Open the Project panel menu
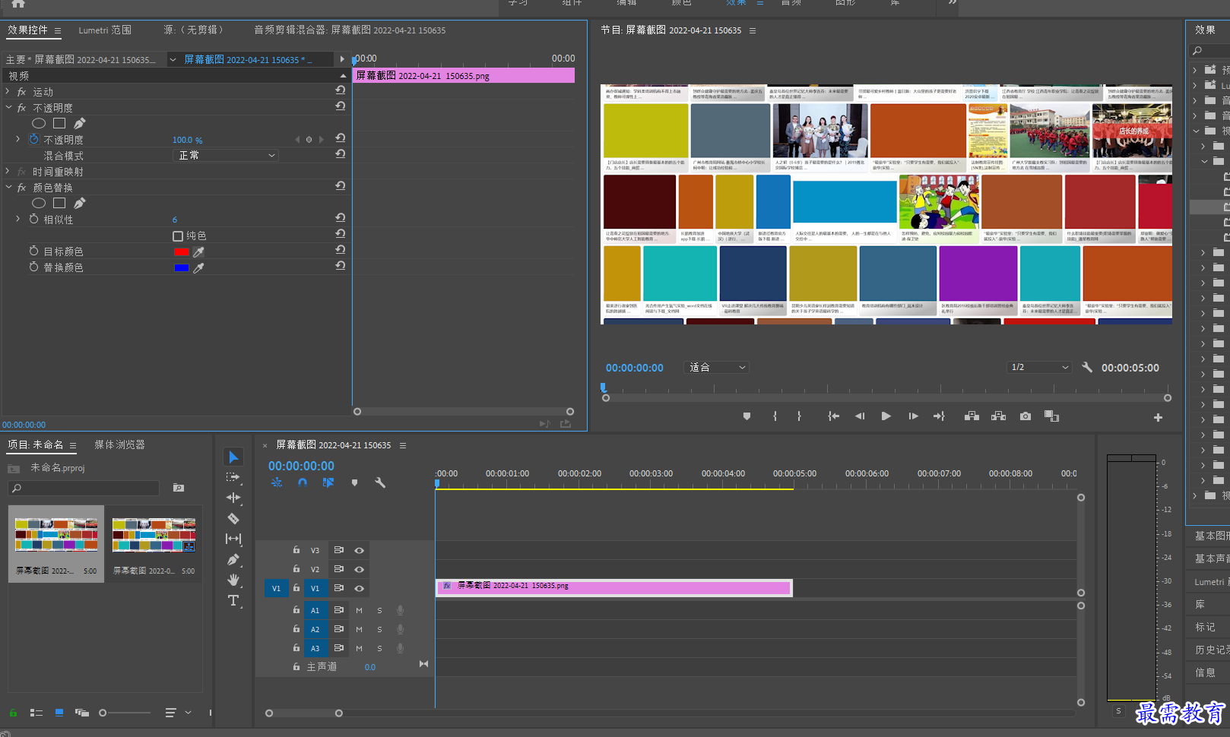 (73, 445)
